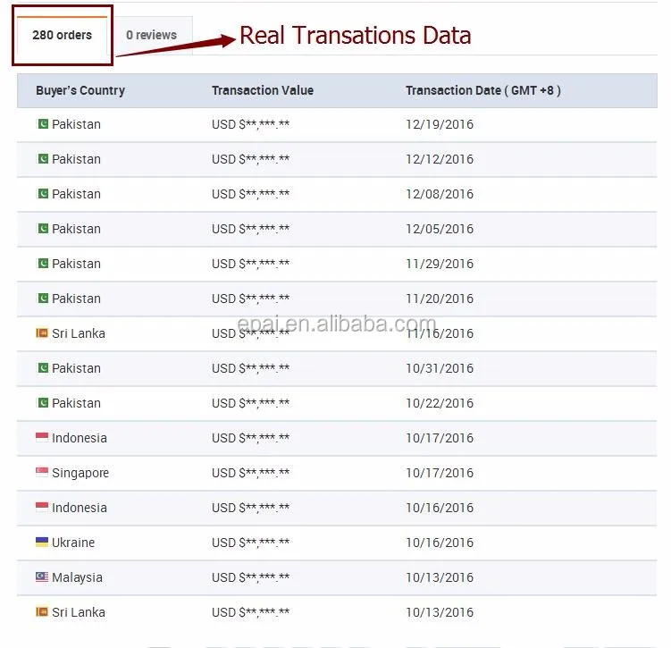Select Pakistan text in 12/08/2016 row

(x=76, y=194)
